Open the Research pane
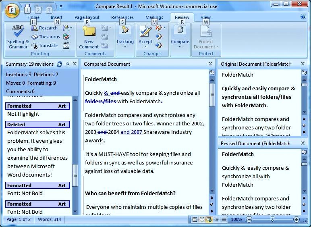The image size is (311, 227). 45,28
